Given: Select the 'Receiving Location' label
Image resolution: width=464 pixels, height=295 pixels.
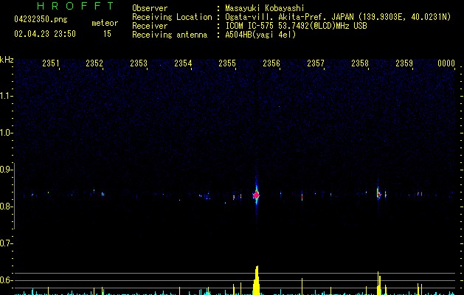Looking at the screenshot, I should (172, 17).
